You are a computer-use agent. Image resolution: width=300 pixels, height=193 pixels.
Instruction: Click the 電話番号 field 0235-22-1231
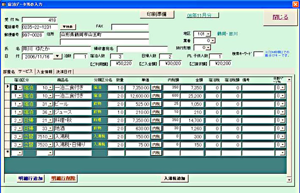pos(39,27)
